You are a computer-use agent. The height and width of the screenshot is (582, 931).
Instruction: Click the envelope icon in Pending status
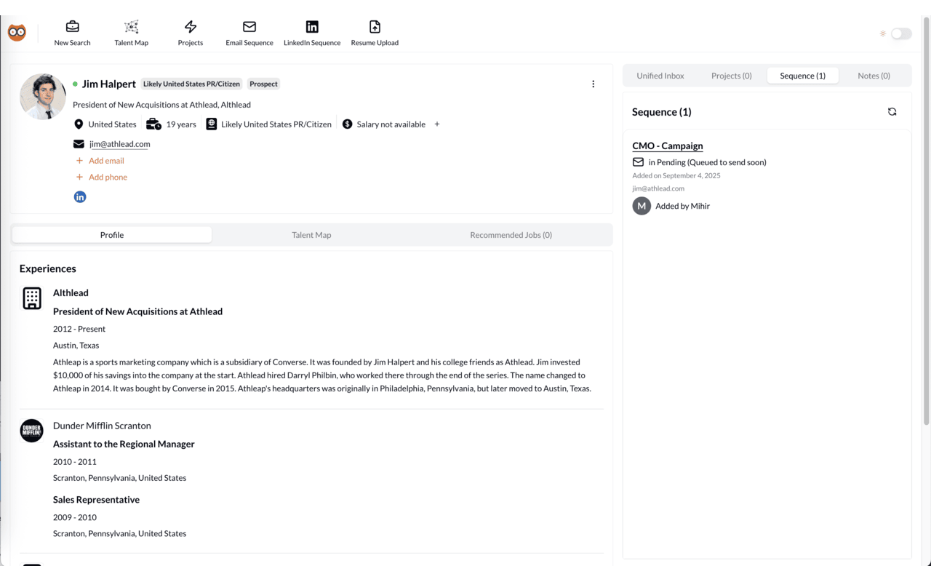(x=638, y=162)
